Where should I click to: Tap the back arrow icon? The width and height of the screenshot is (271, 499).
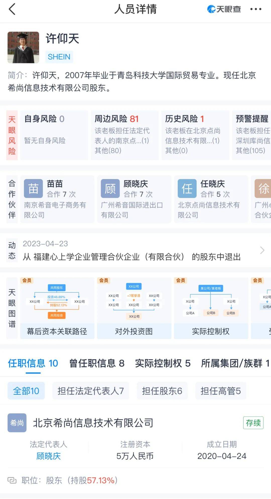click(x=12, y=9)
